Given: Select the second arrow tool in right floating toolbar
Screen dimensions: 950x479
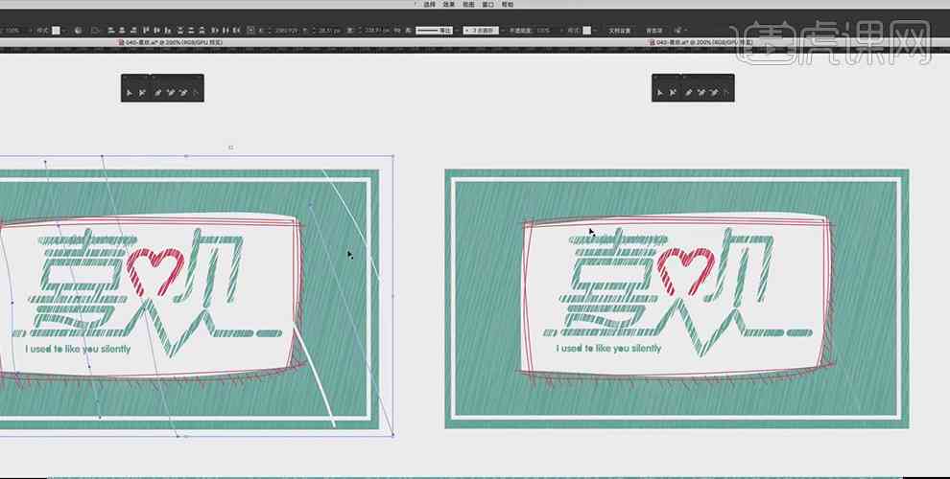Looking at the screenshot, I should coord(673,92).
